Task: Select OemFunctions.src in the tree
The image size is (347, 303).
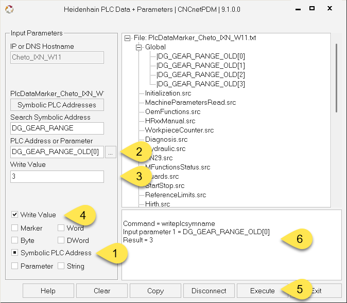Action: click(x=172, y=111)
